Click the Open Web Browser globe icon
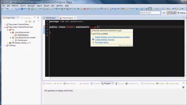The height and width of the screenshot is (105, 187). [136, 9]
